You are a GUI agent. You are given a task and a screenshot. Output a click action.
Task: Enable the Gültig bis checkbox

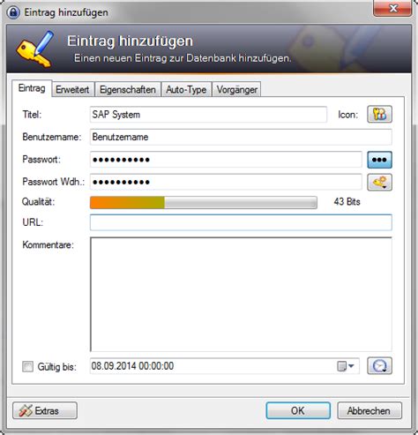point(27,366)
